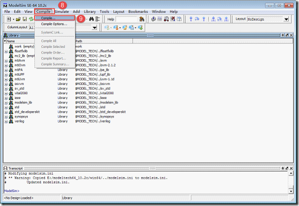Click the Open folder toolbar icon
This screenshot has height=206, width=299.
[x=18, y=19]
